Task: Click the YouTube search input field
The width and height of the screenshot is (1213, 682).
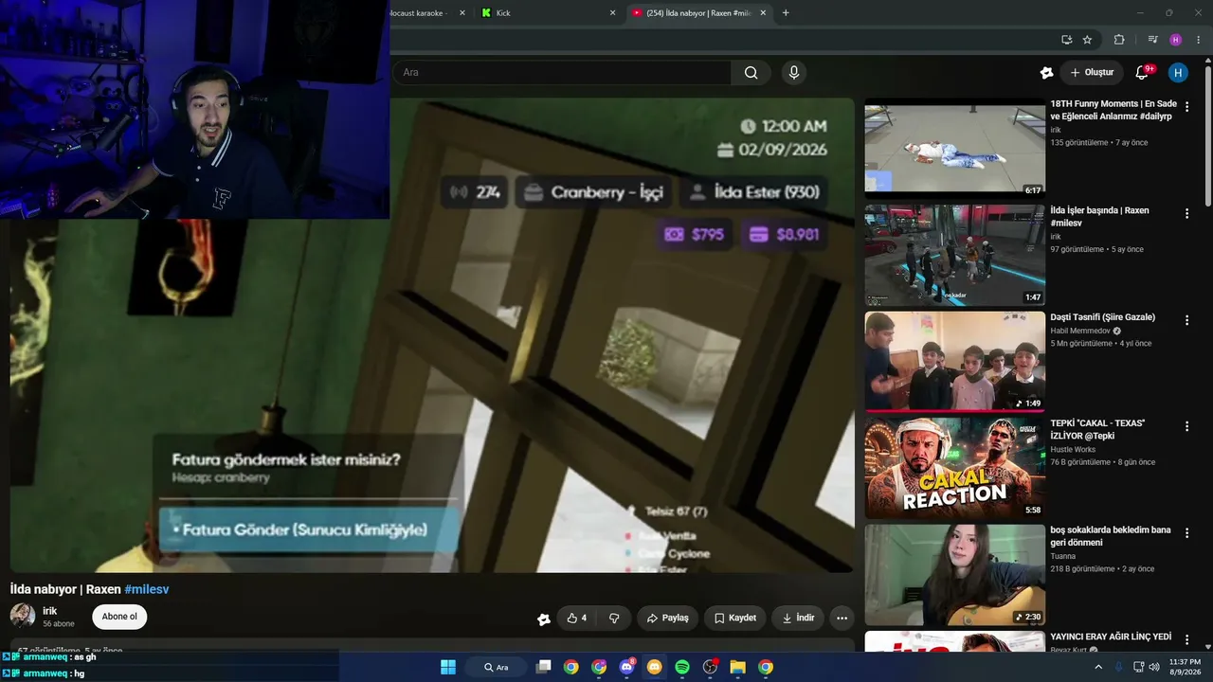Action: [x=562, y=73]
